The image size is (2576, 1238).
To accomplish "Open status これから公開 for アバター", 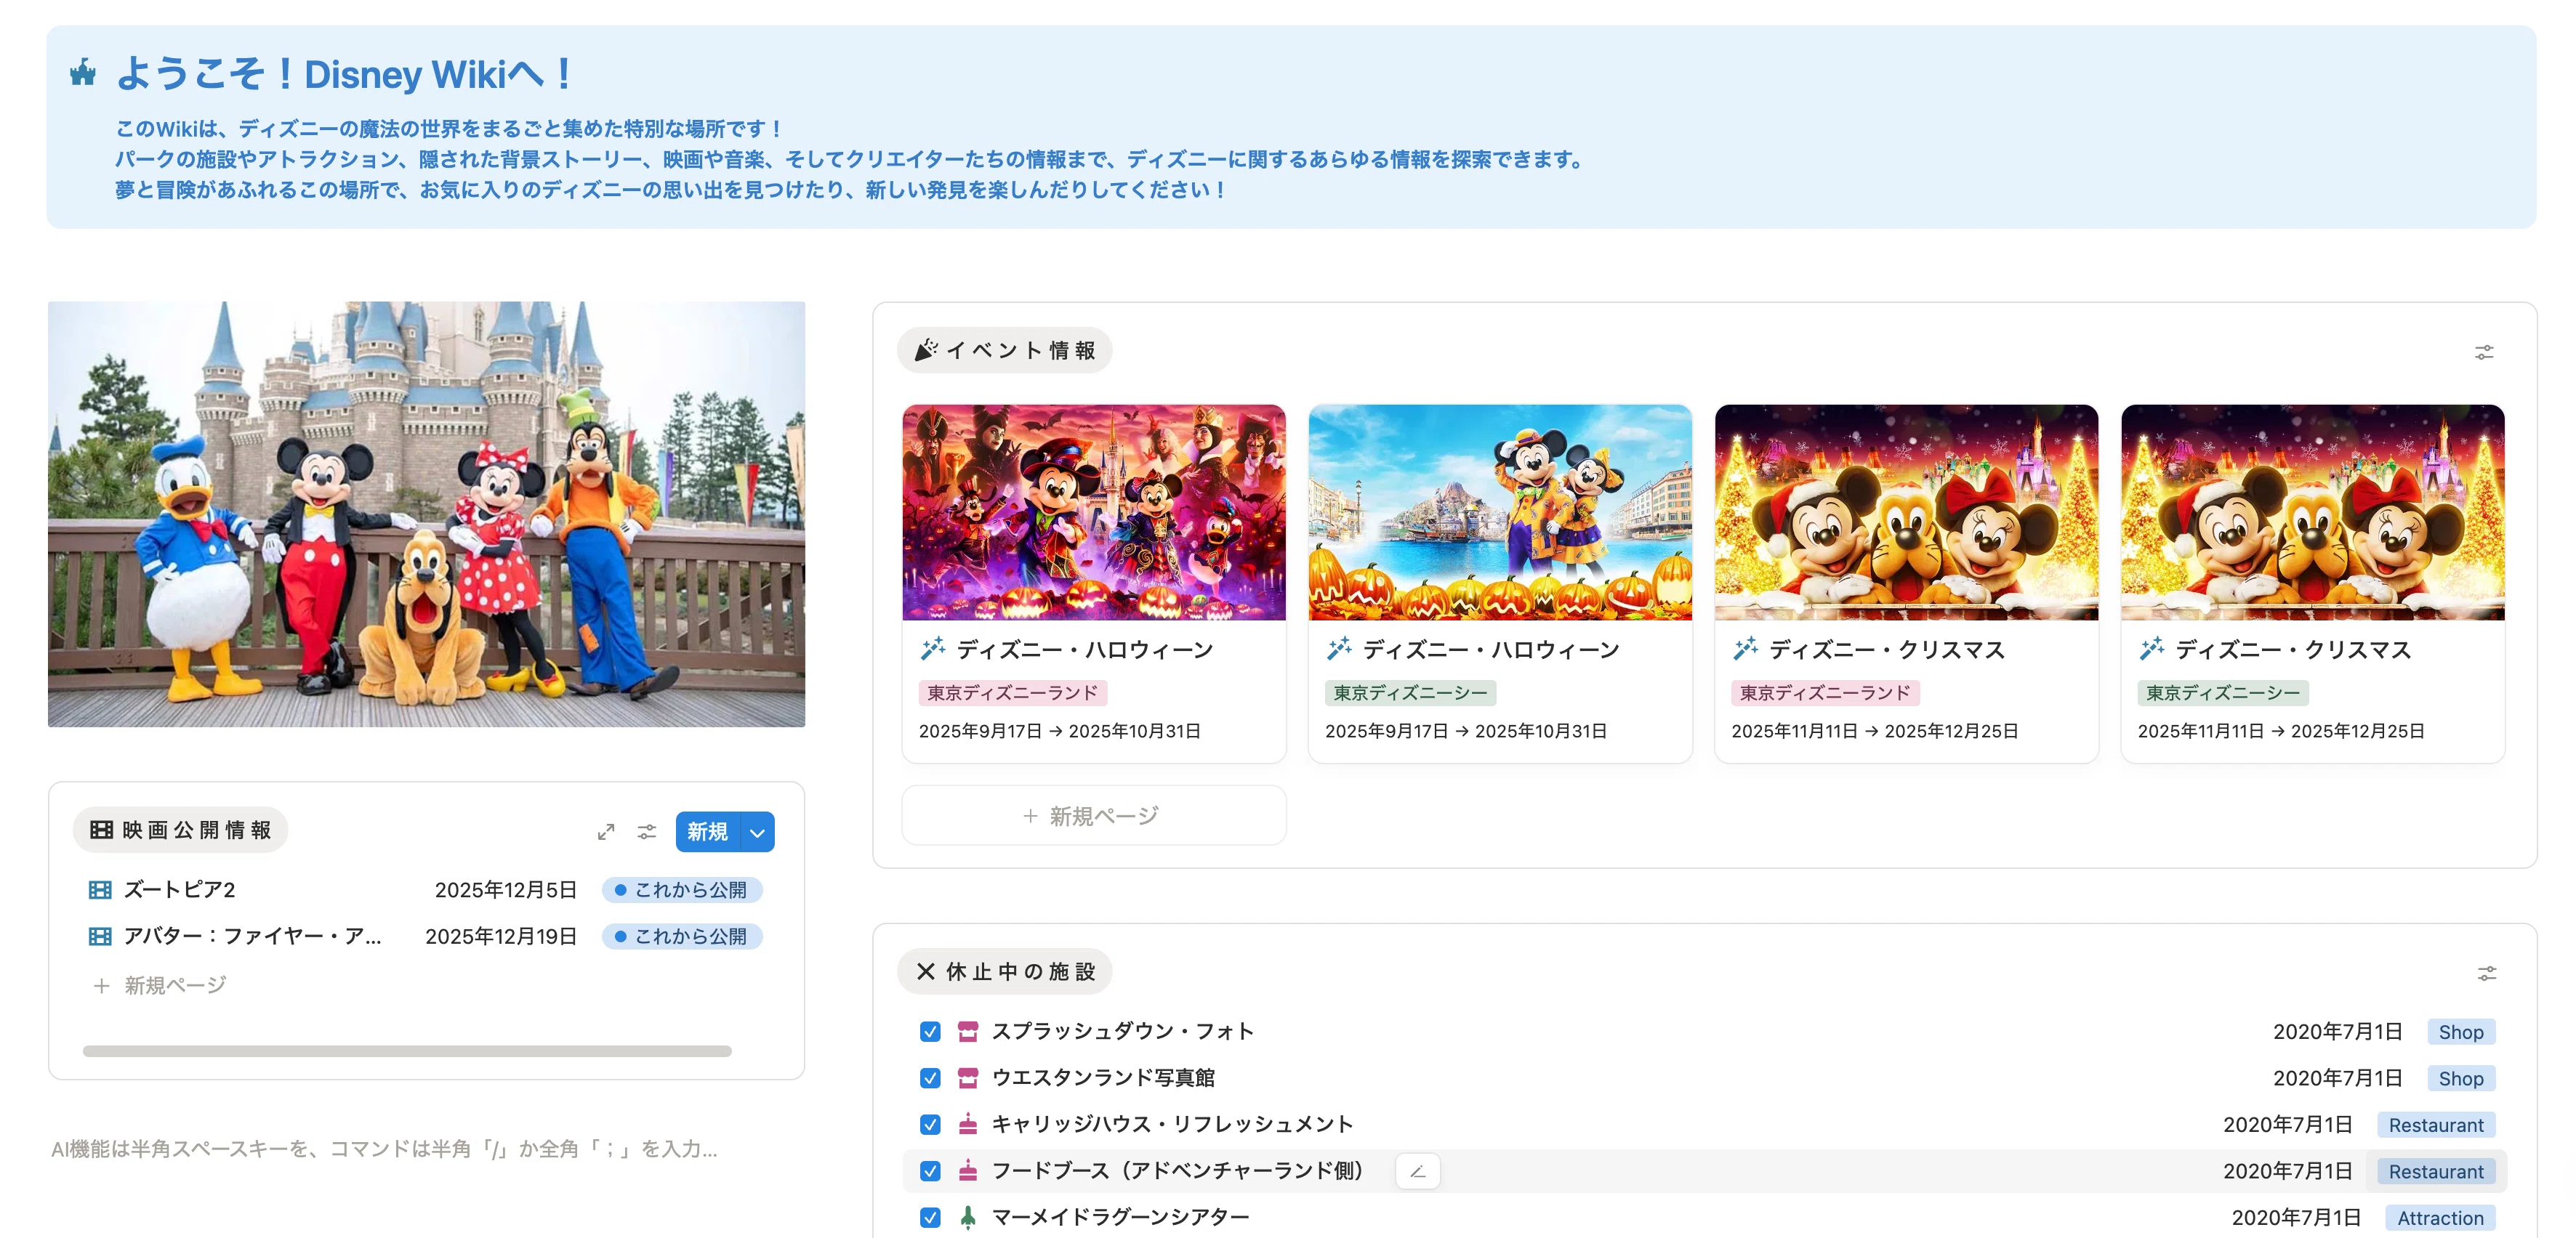I will coord(682,936).
